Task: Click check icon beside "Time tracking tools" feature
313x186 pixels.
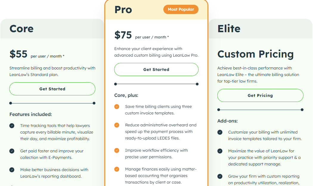Action: (12, 125)
